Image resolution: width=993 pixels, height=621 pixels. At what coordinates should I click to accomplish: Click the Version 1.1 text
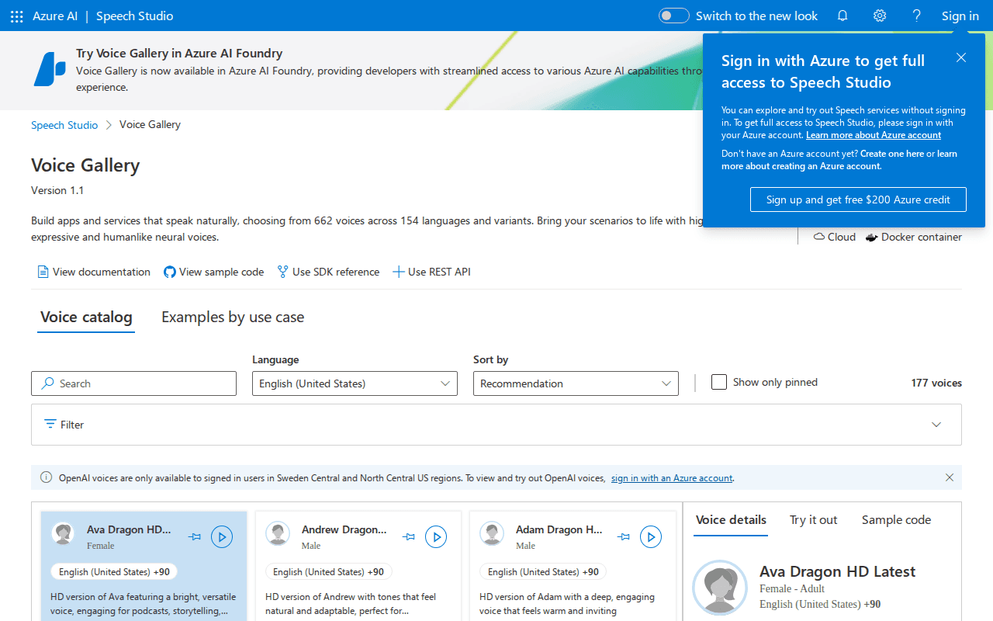coord(57,190)
